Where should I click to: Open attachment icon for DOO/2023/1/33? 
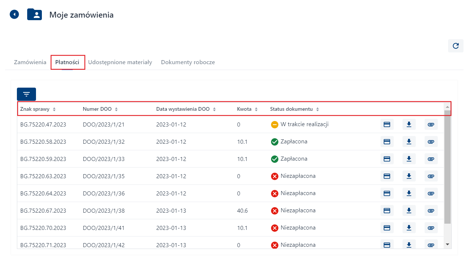tap(431, 159)
